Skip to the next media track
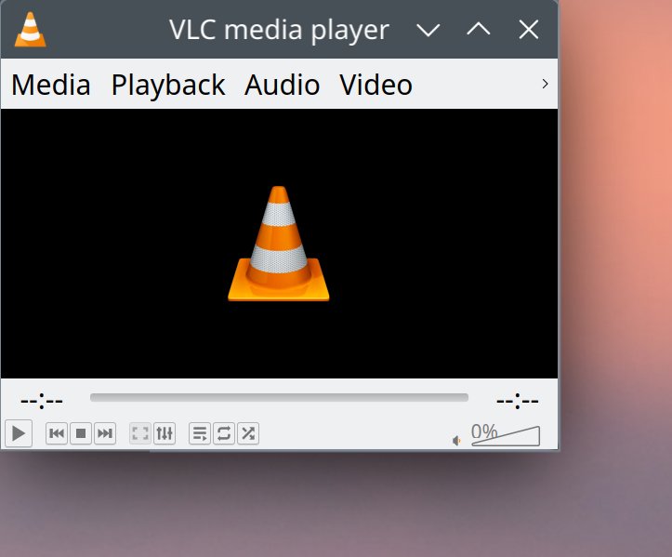 click(x=105, y=433)
